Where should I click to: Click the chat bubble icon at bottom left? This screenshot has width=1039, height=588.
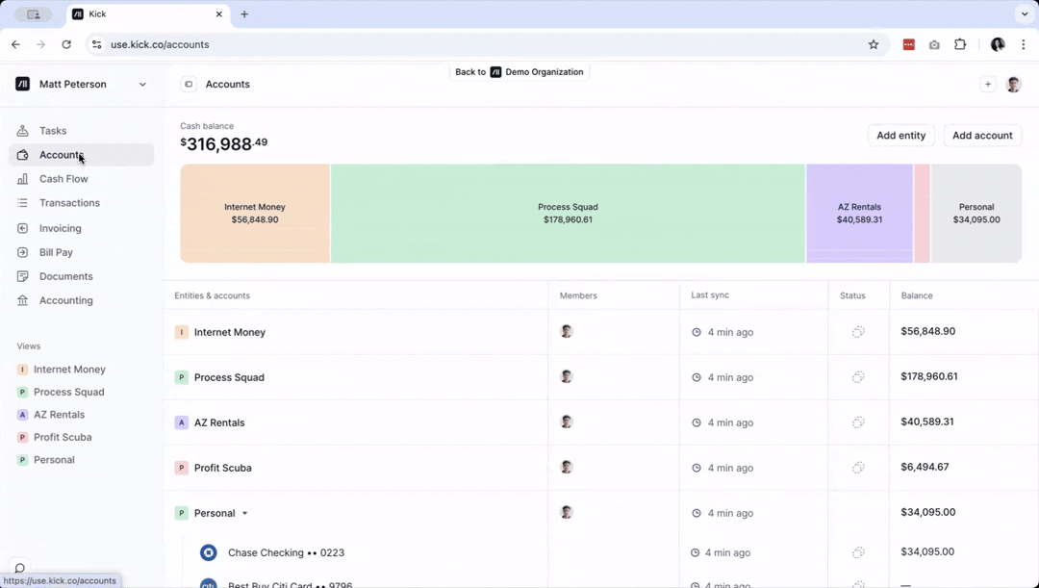[x=19, y=568]
